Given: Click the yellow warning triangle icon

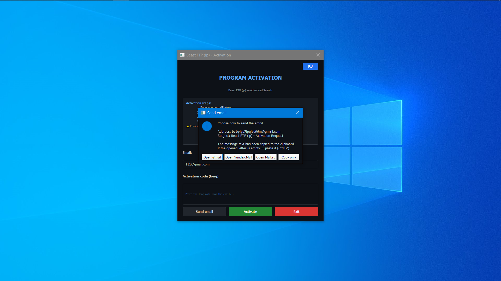Looking at the screenshot, I should coord(188,126).
